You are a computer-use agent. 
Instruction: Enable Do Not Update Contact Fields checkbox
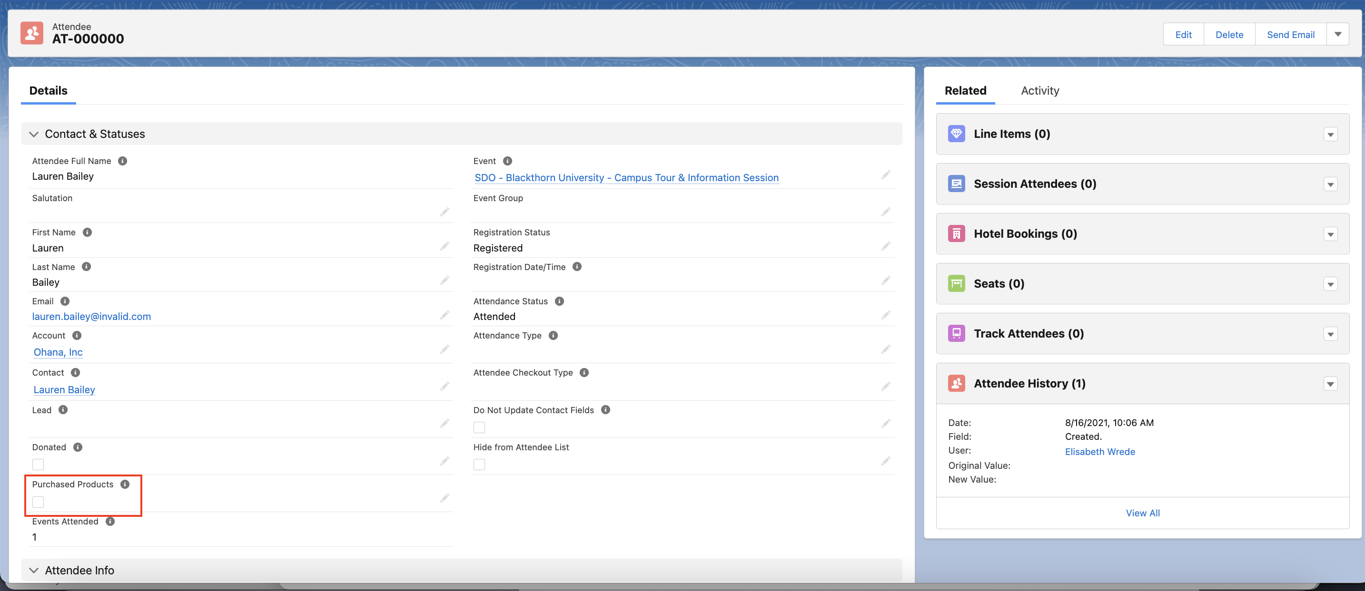coord(479,427)
